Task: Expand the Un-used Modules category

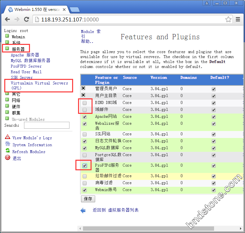Action: coord(7,118)
